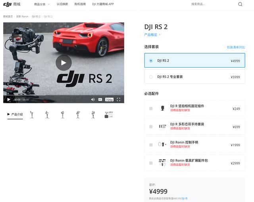Go to first DJI RS 2 breadcrumb link
This screenshot has width=254, height=202.
coord(36,16)
